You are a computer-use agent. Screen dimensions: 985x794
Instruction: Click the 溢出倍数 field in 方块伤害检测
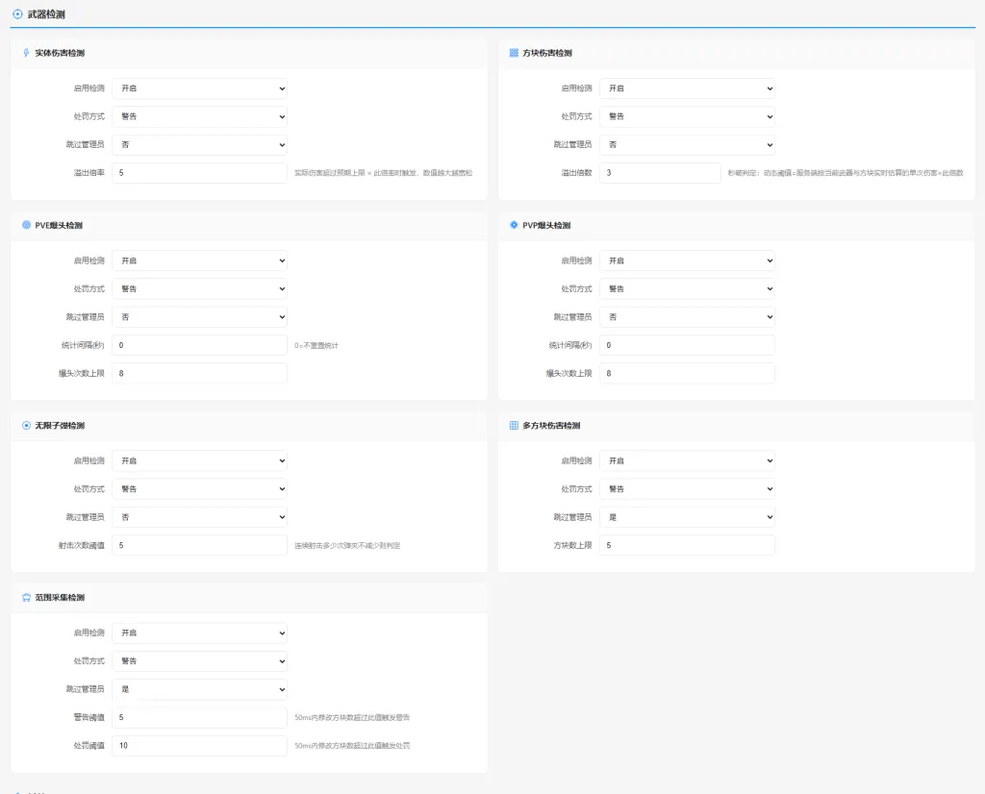point(659,173)
